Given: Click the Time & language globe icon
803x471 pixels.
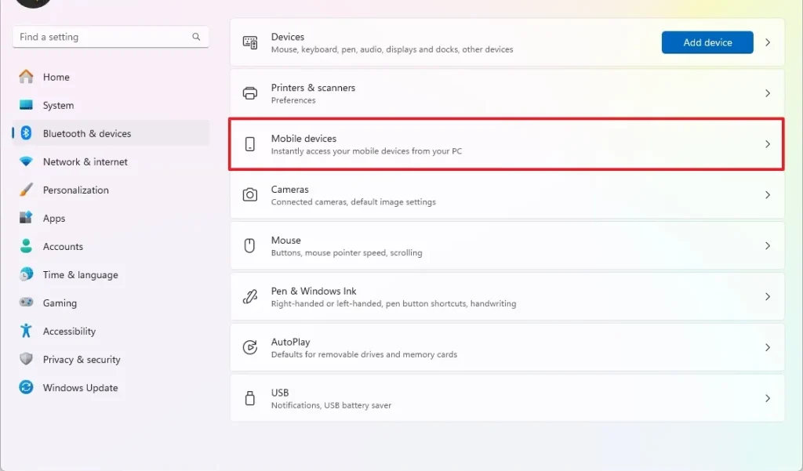Looking at the screenshot, I should coord(26,274).
